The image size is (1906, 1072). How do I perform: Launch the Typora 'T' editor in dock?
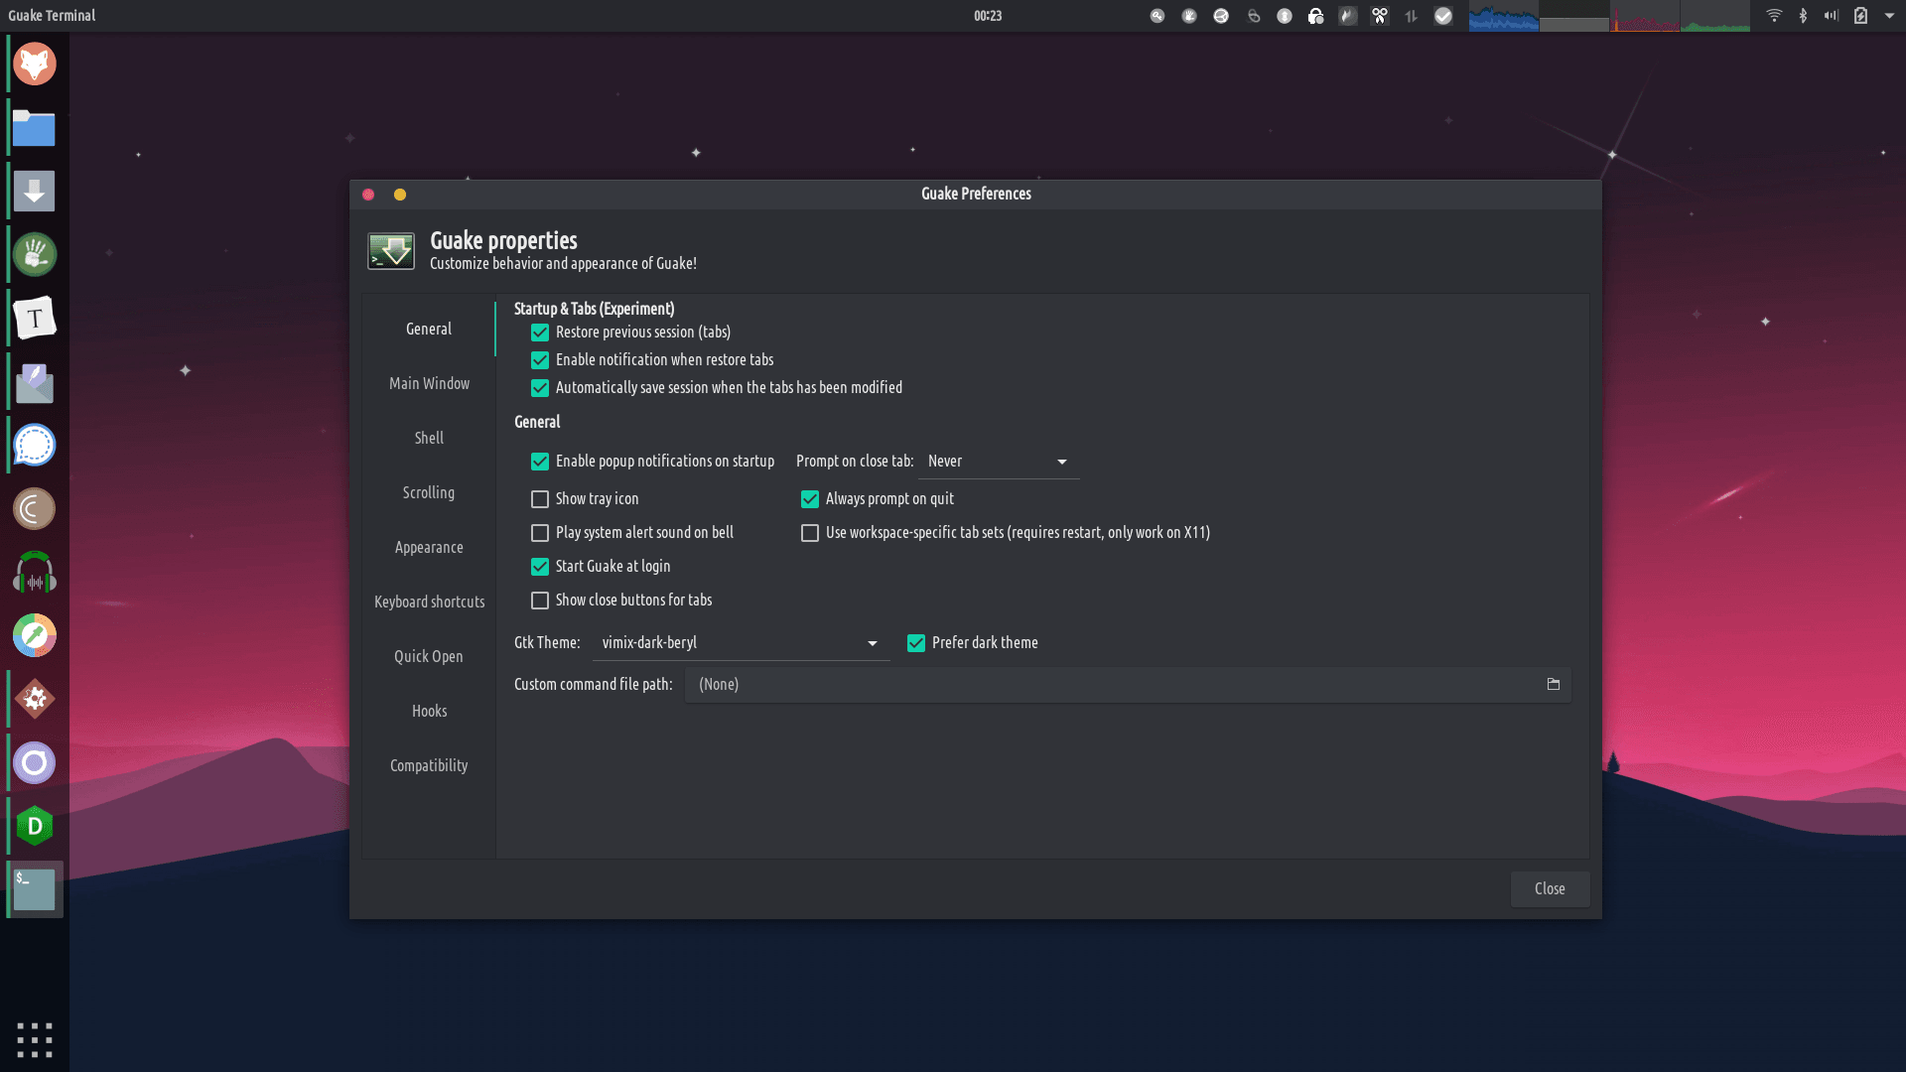(35, 319)
